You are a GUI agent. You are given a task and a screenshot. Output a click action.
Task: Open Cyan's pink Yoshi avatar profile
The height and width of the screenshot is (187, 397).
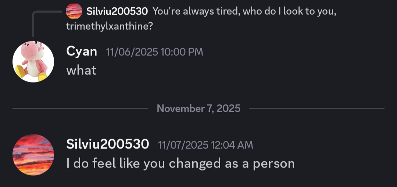(x=33, y=62)
